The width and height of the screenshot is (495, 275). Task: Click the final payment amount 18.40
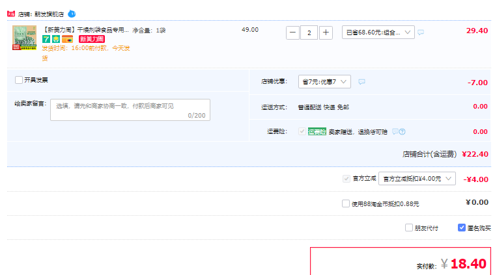point(468,264)
